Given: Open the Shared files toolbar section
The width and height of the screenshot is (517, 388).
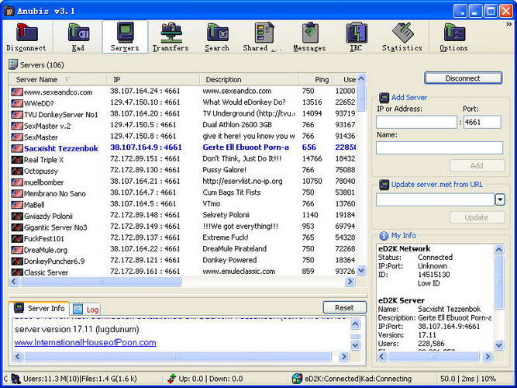Looking at the screenshot, I should point(263,33).
